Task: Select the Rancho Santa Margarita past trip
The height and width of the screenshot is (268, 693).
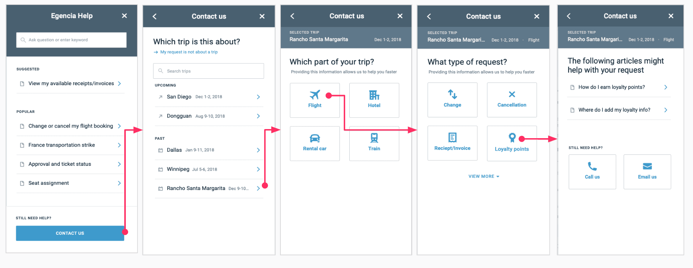Action: [x=209, y=189]
